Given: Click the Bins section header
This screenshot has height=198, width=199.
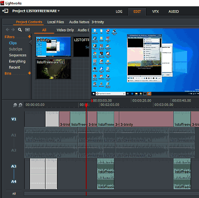Looking at the screenshot, I should click(8, 74).
